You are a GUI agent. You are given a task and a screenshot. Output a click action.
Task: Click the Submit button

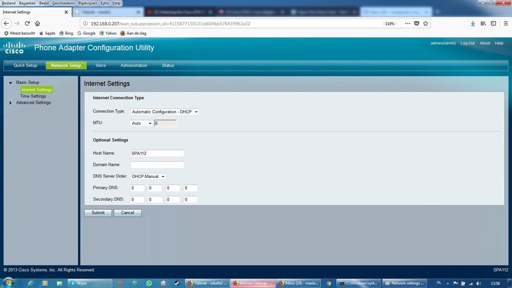point(97,212)
